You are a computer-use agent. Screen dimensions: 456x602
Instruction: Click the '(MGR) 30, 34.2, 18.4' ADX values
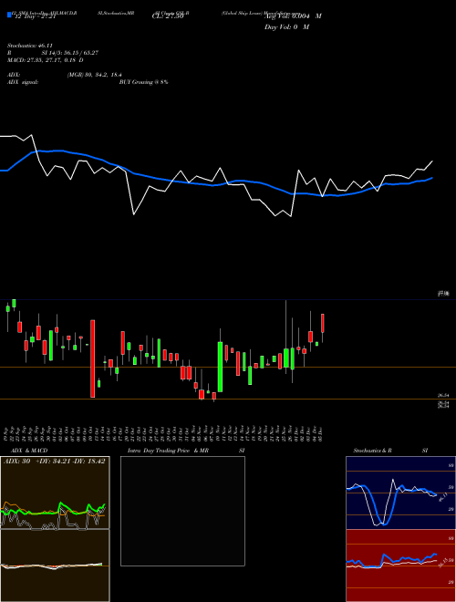click(x=95, y=75)
